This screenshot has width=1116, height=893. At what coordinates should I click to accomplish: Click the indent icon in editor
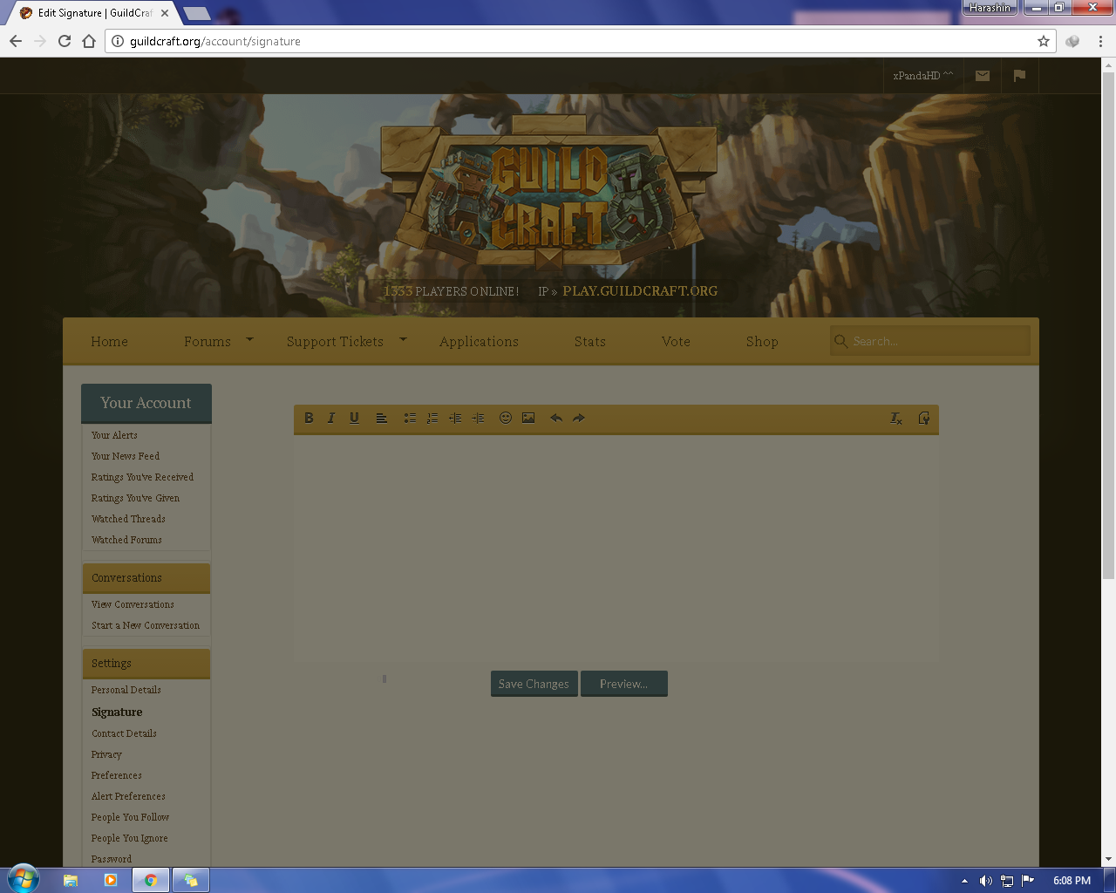click(479, 419)
